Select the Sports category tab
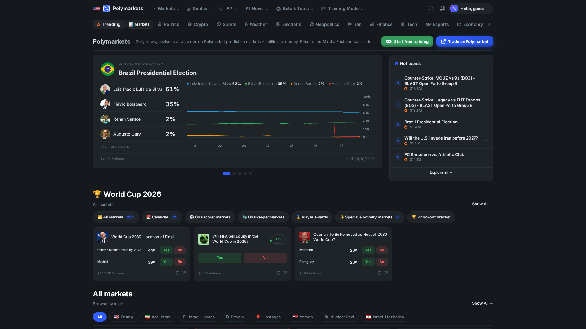Screen dimensions: 586x329 pos(226,24)
